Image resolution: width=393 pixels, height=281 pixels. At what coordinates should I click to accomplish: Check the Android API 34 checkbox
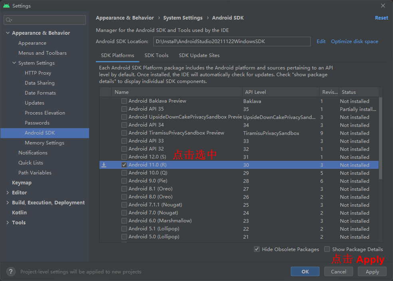click(124, 125)
